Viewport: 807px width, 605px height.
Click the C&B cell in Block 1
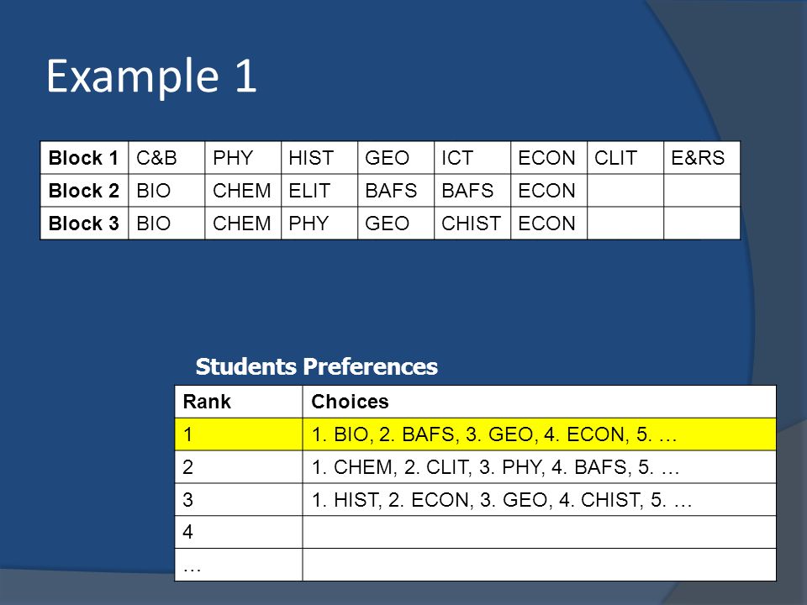point(166,157)
